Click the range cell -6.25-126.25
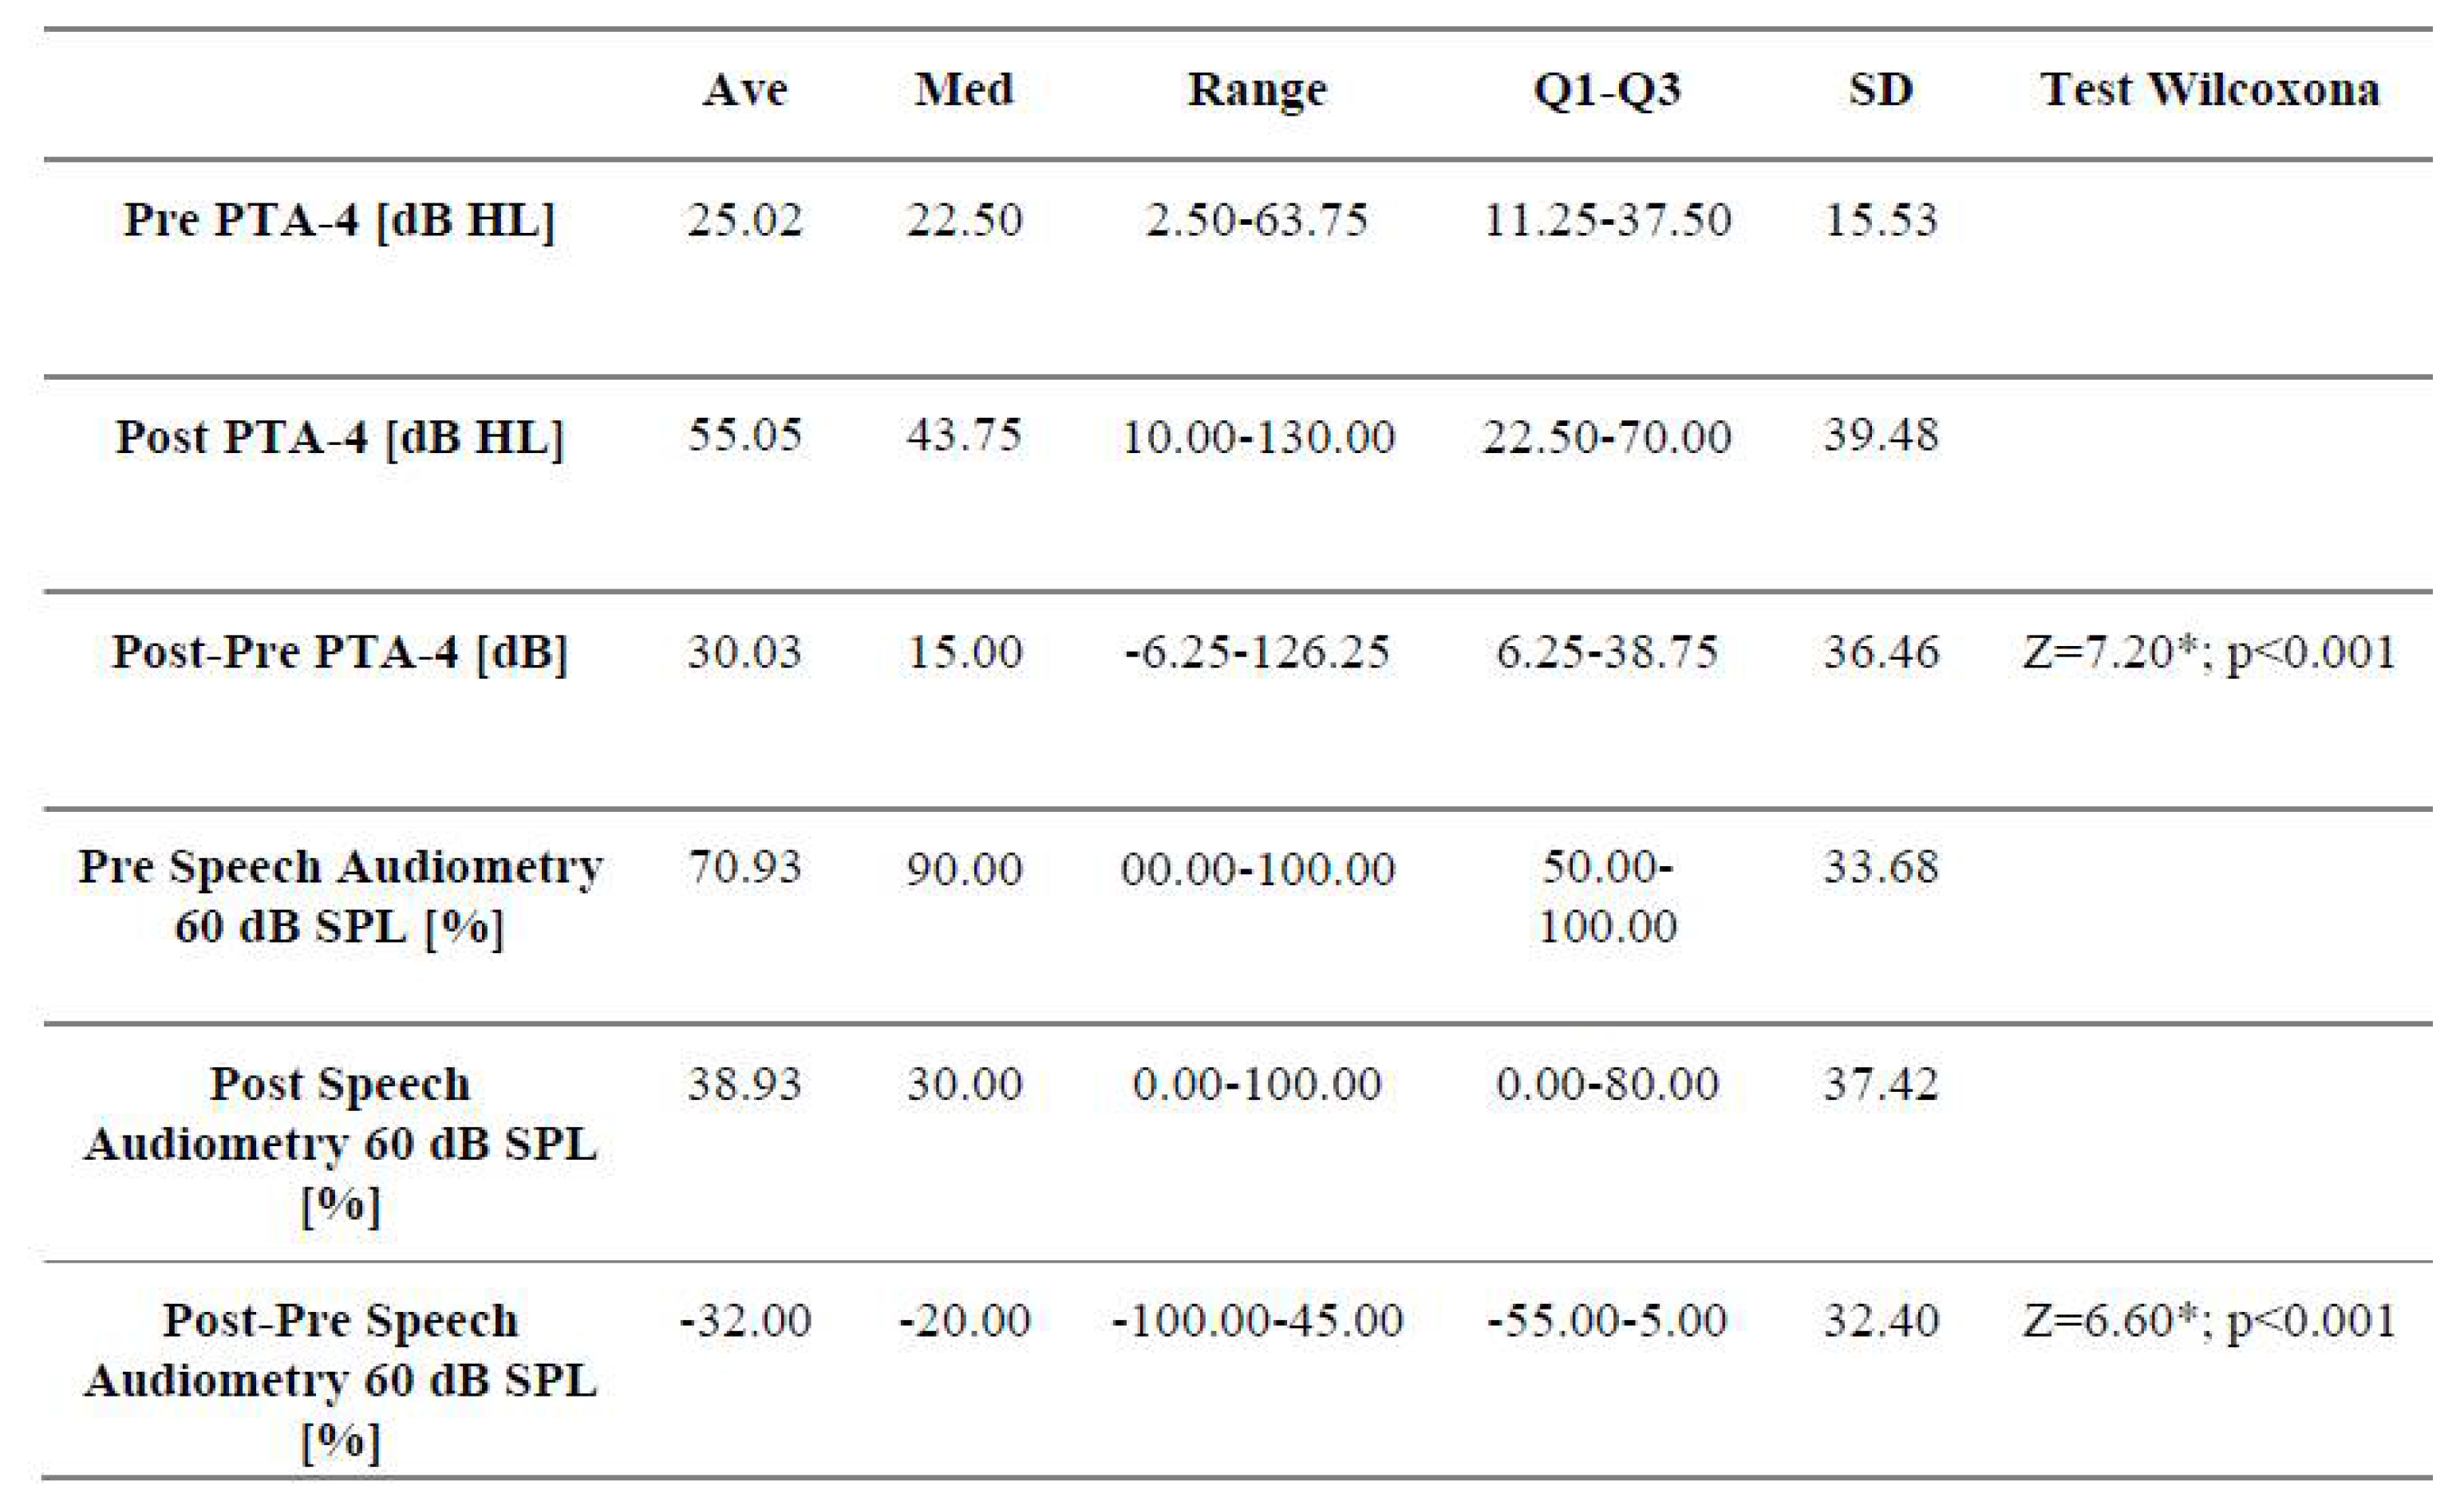Image resolution: width=2464 pixels, height=1497 pixels. [x=1257, y=652]
